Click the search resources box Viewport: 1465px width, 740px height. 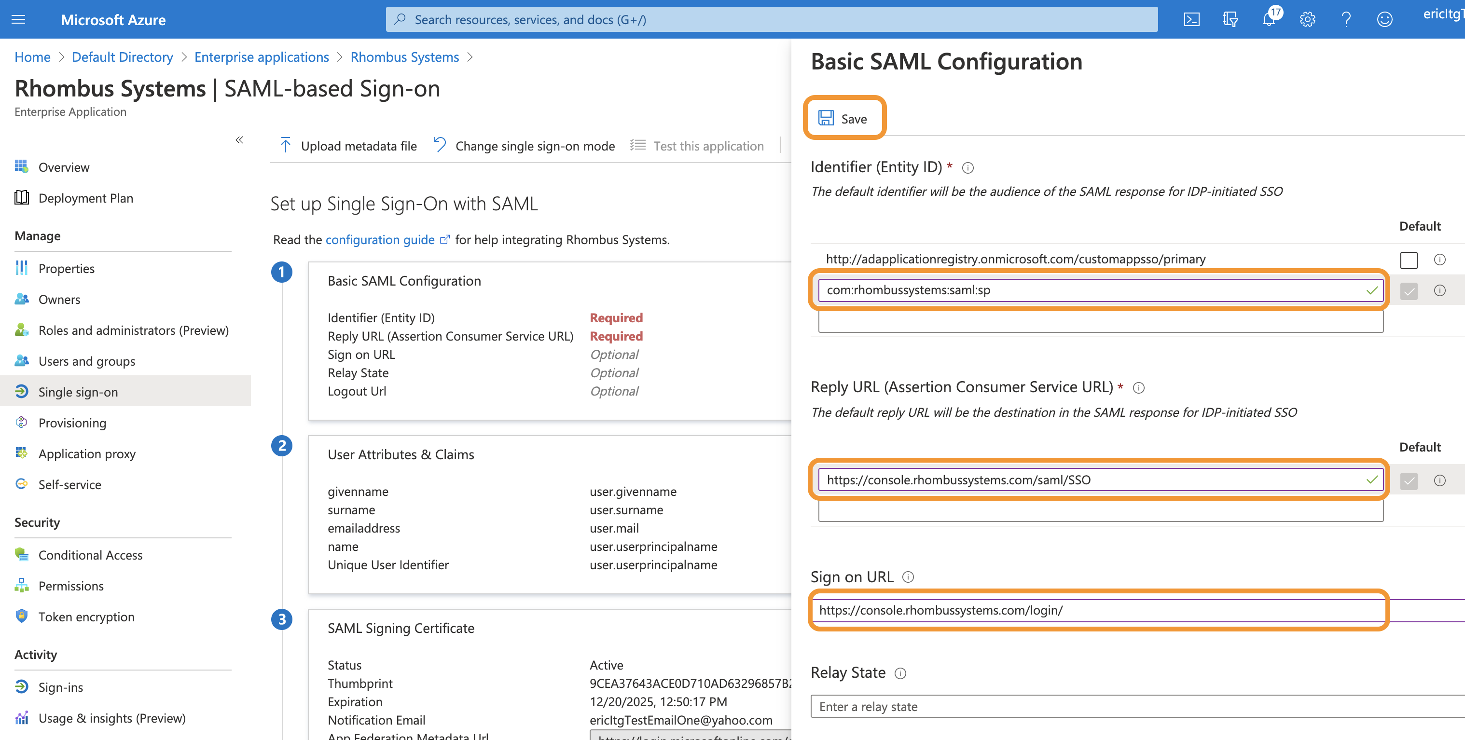pyautogui.click(x=772, y=19)
